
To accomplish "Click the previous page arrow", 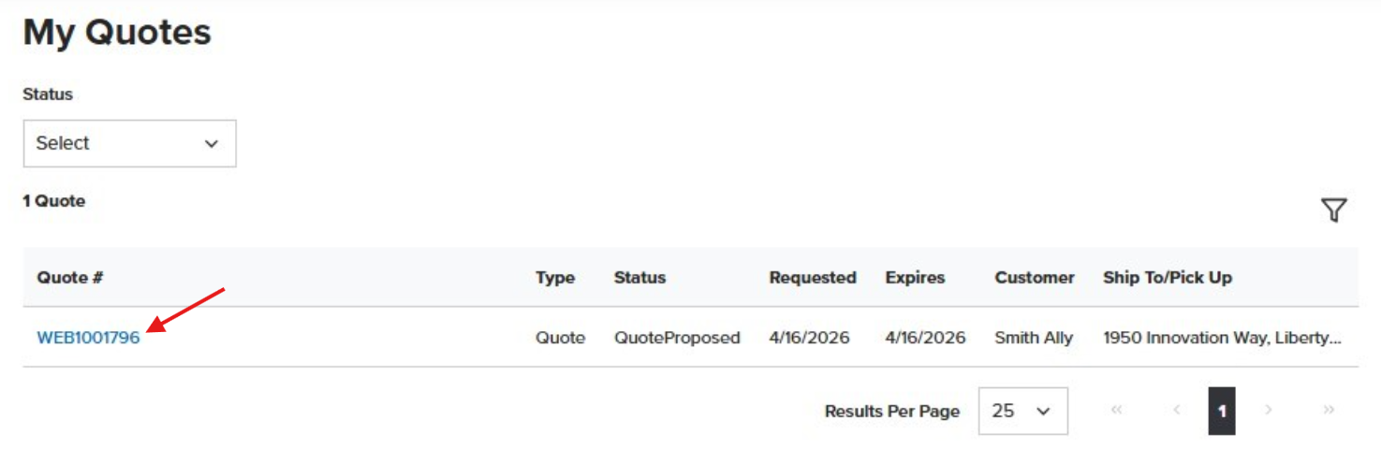I will pyautogui.click(x=1176, y=410).
